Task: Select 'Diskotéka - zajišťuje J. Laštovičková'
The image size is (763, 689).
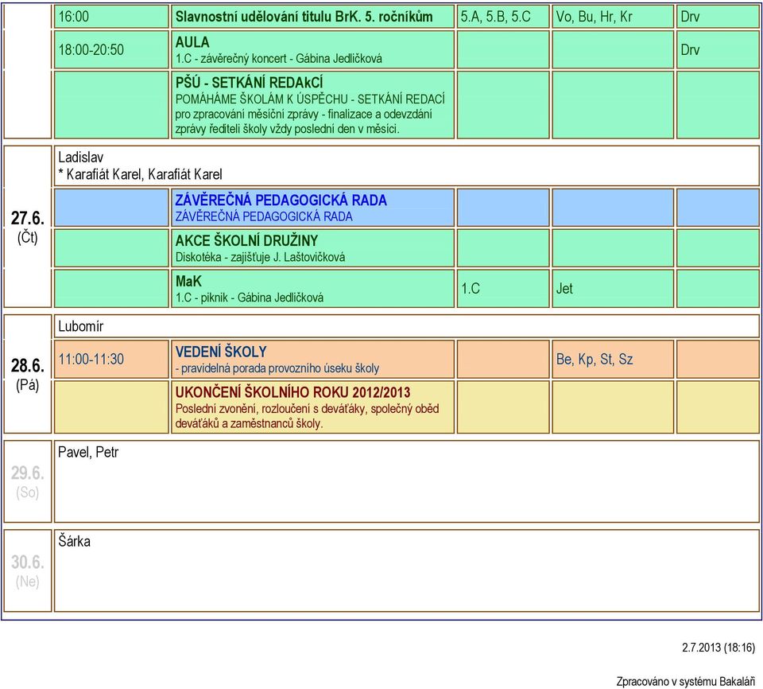Action: [260, 257]
